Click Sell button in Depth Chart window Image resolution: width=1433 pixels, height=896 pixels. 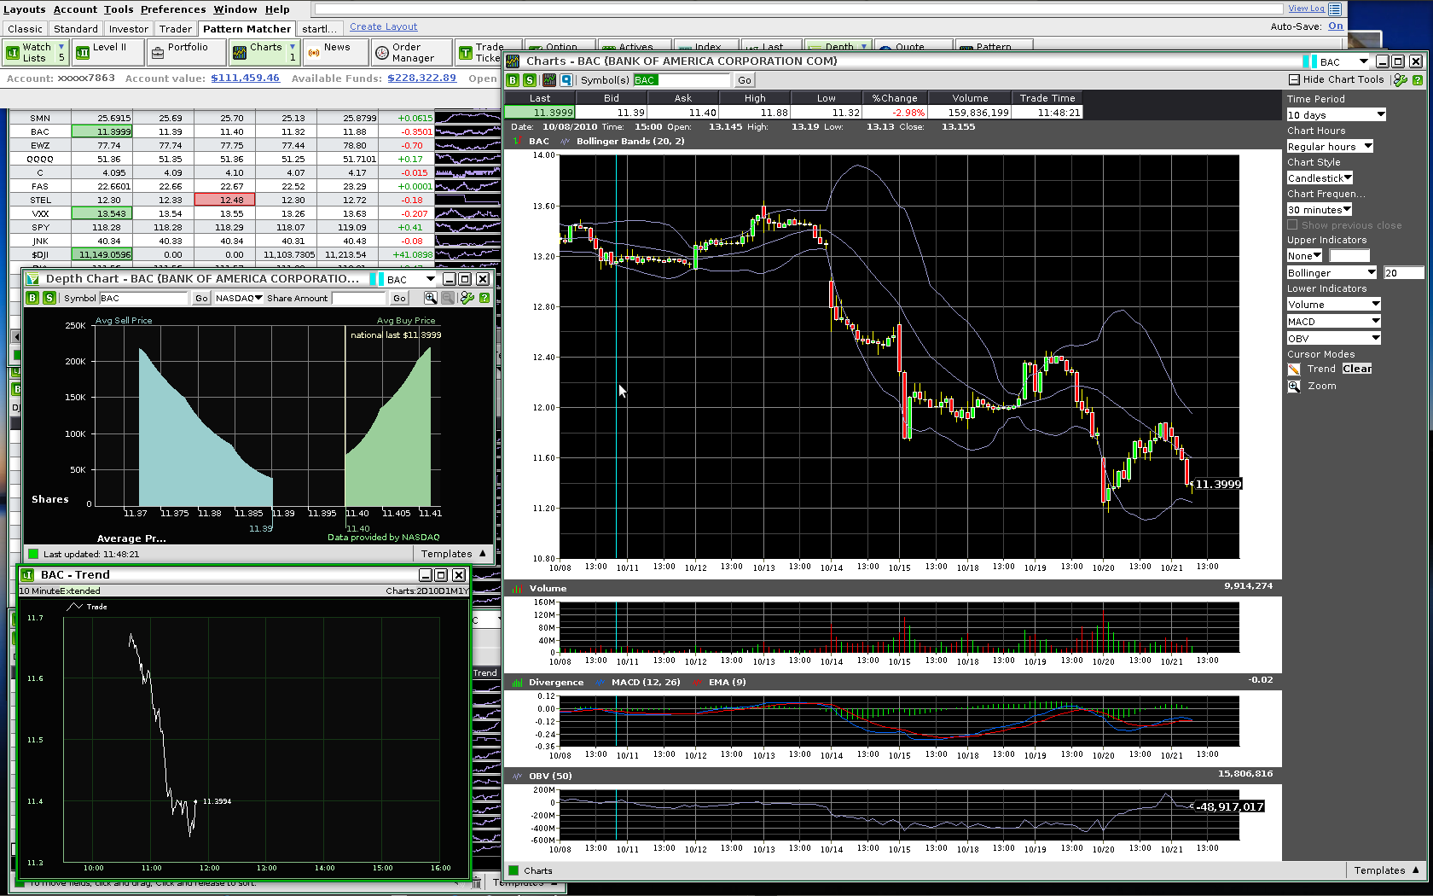49,298
